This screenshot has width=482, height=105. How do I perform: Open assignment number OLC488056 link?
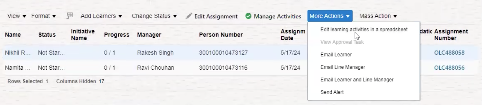coord(449,68)
